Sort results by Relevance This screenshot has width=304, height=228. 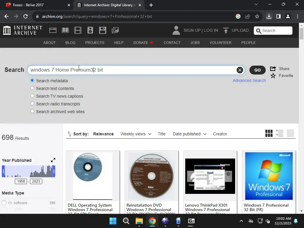click(x=103, y=134)
